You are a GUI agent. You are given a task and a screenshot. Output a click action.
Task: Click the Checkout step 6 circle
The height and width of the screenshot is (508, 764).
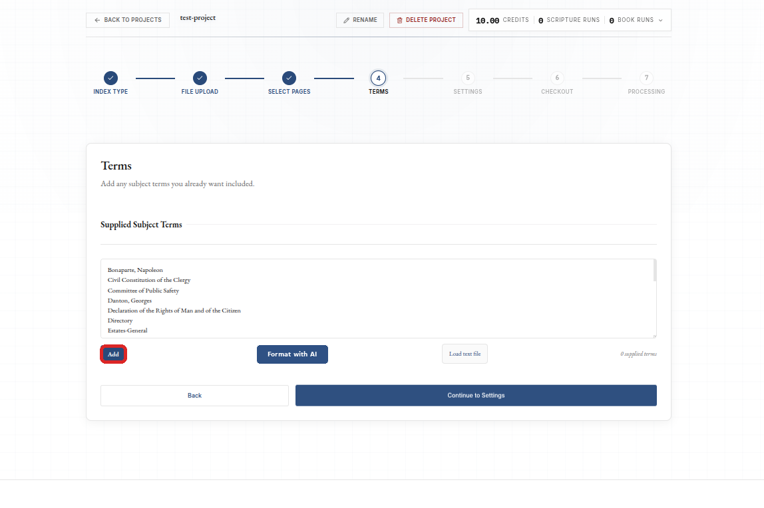[x=557, y=78]
